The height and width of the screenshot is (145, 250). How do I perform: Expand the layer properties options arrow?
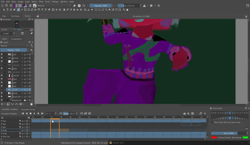coord(24,104)
